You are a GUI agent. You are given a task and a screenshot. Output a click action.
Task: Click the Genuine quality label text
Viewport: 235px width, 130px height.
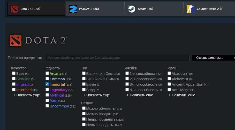[23, 79]
